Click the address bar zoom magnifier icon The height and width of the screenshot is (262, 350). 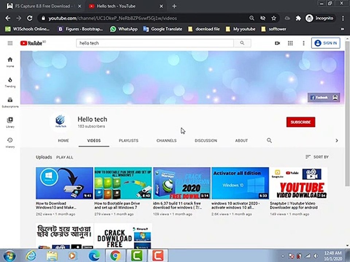[252, 18]
